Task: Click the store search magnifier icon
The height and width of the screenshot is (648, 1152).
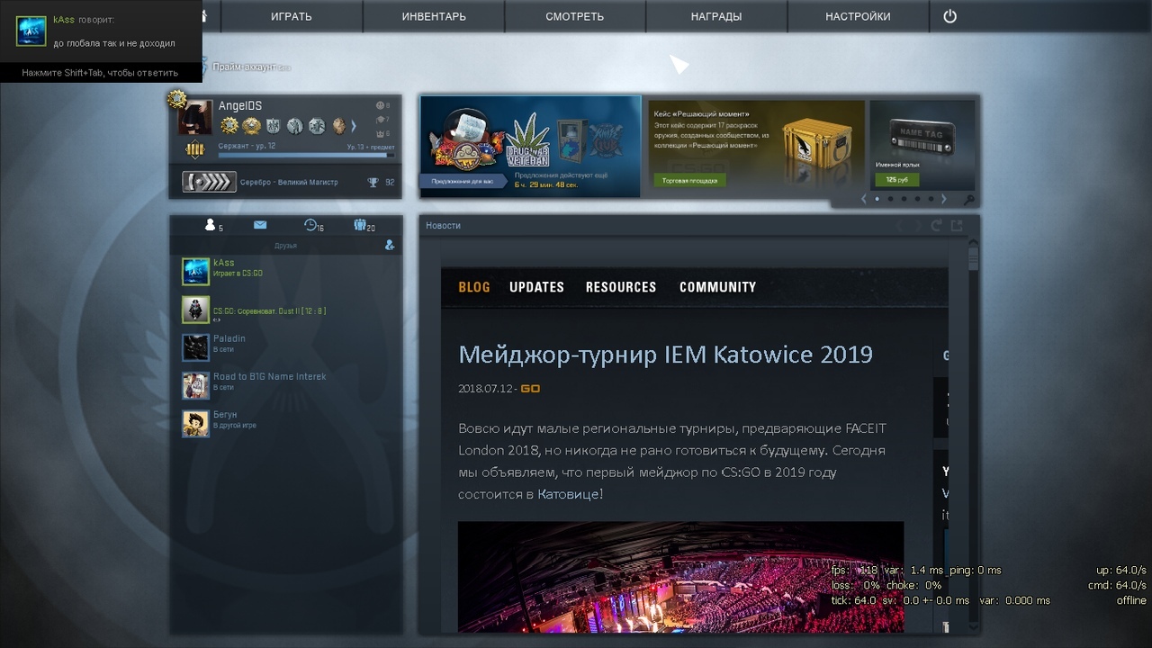Action: (968, 200)
